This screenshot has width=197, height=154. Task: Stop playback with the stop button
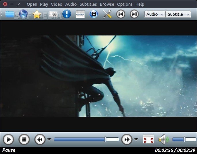[24, 139]
